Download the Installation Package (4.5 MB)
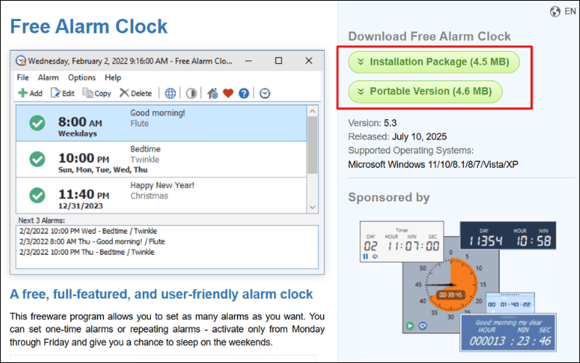Viewport: 580px width, 363px height. 434,62
